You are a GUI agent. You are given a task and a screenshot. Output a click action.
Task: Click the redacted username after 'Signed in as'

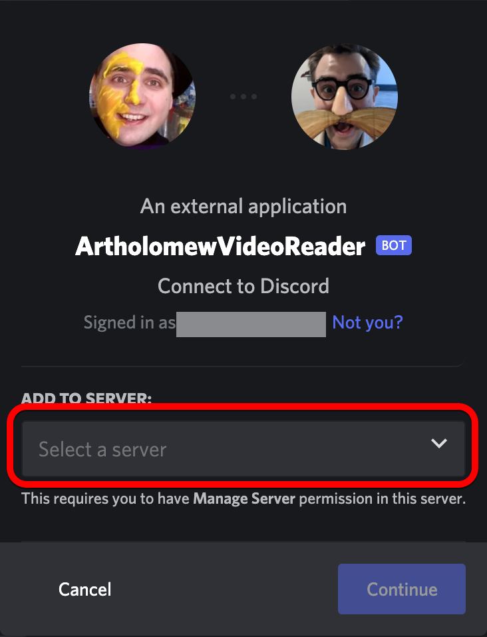click(251, 324)
